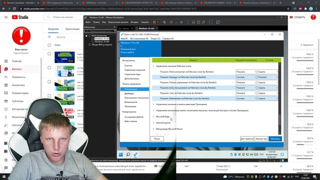Viewport: 320px width, 180px height.
Task: Click Windows 11 Start button in VM taskbar
Action: (x=121, y=154)
